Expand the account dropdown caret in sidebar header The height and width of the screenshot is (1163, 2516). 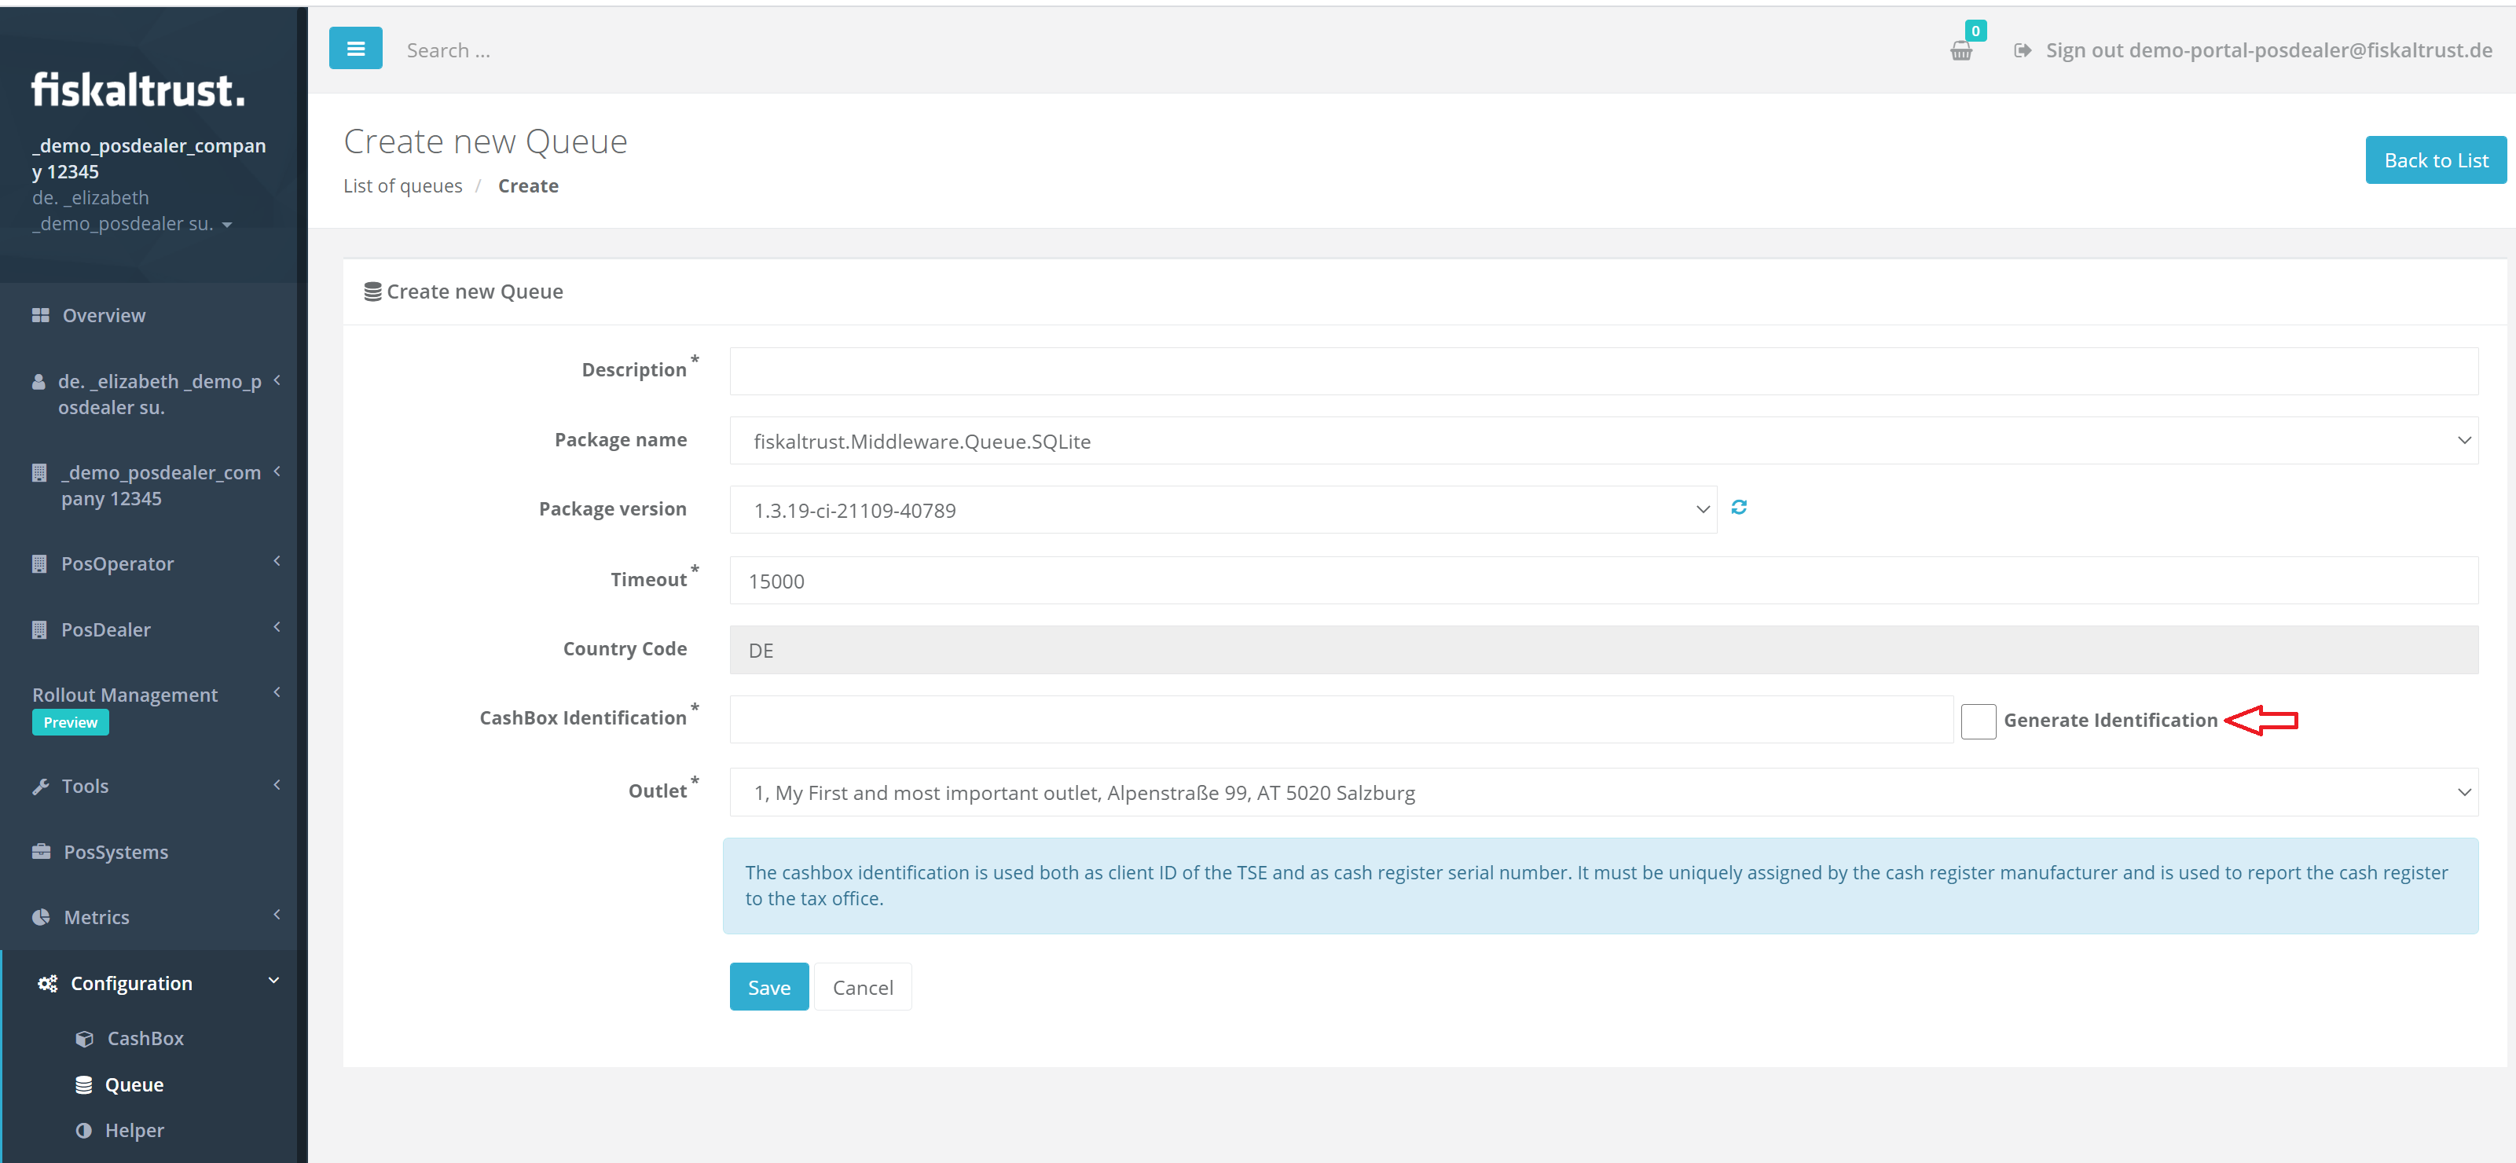pos(226,226)
